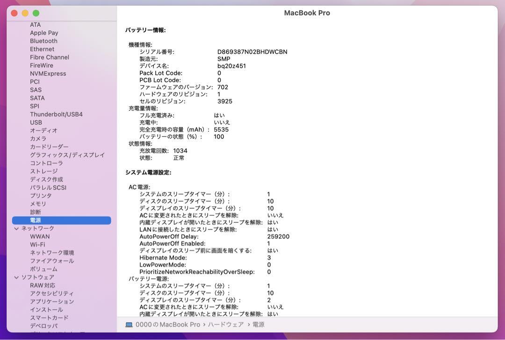Open the WWAN entry

pyautogui.click(x=40, y=236)
